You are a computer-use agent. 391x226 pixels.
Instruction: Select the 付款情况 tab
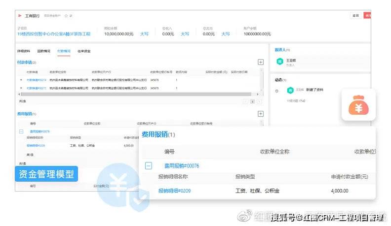pyautogui.click(x=64, y=51)
